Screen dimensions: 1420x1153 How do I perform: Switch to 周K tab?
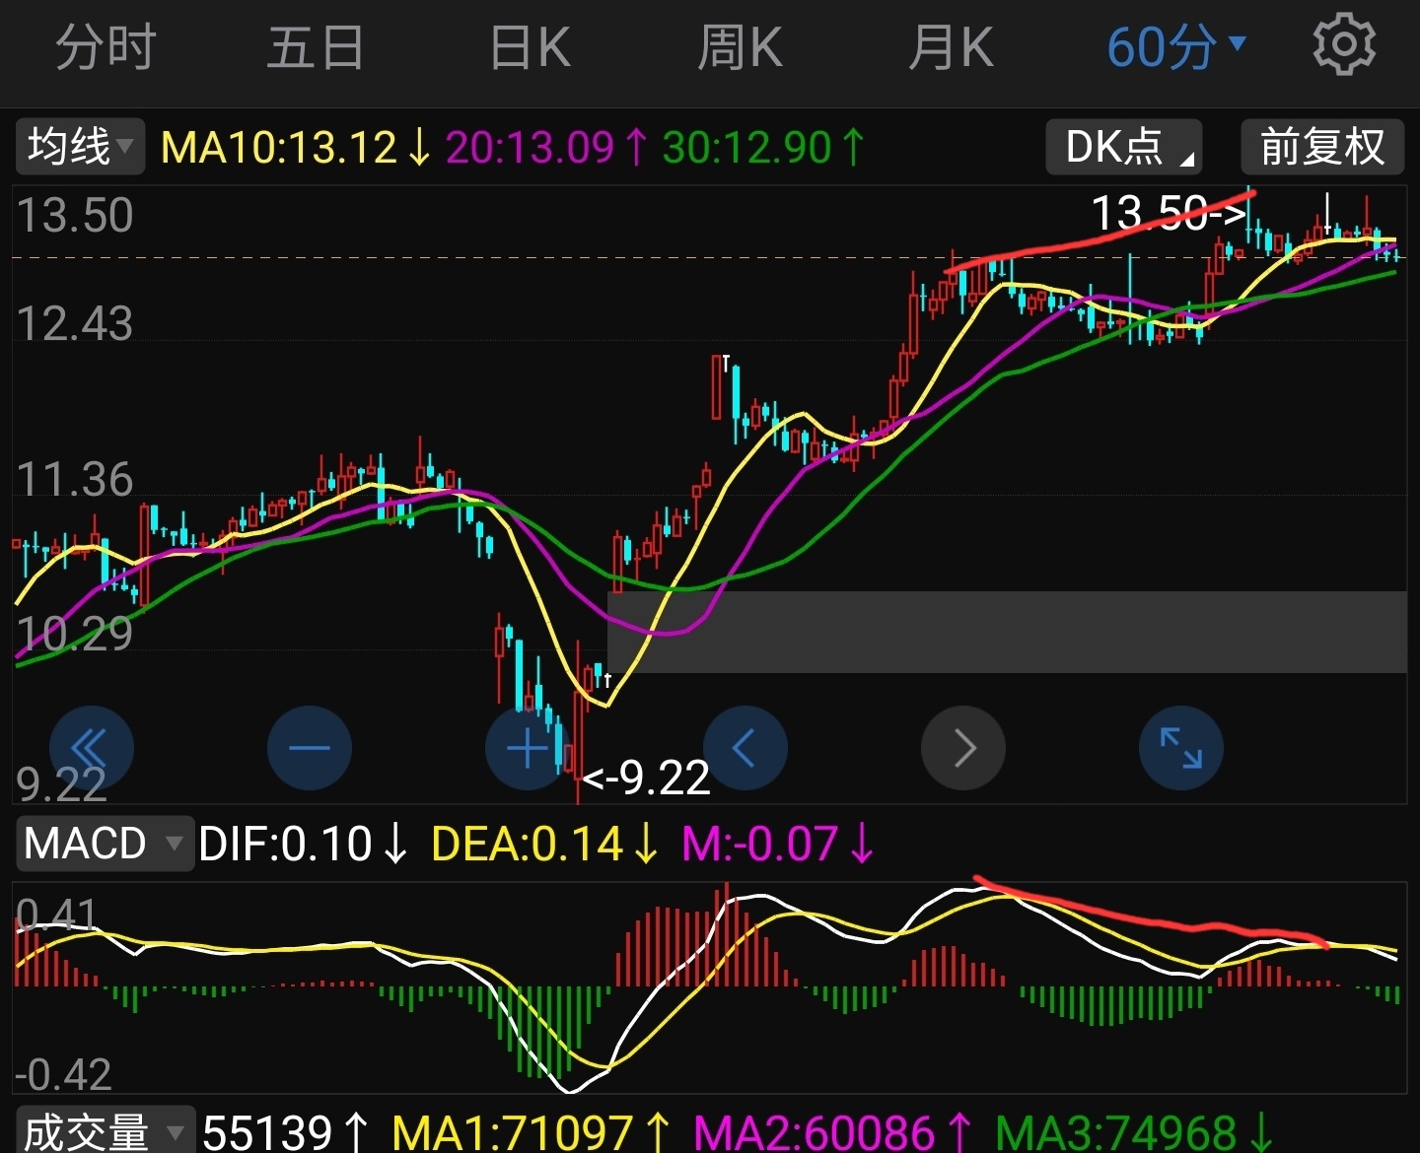point(740,47)
